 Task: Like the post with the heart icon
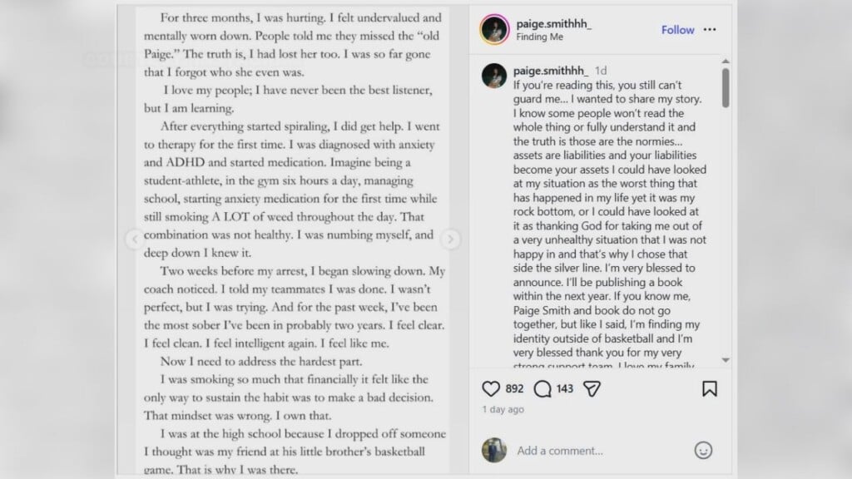491,388
